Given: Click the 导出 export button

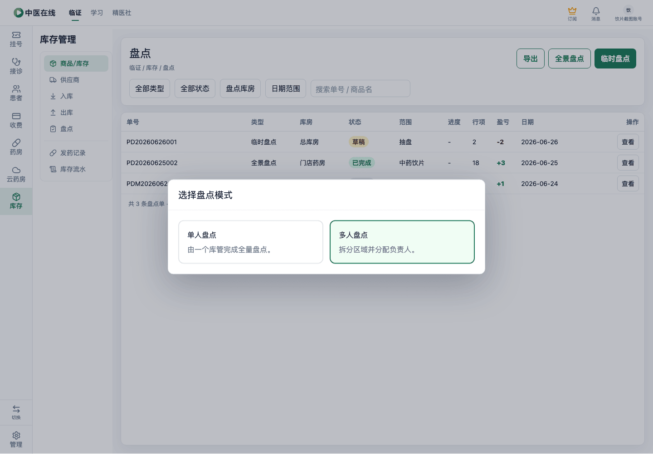Looking at the screenshot, I should pyautogui.click(x=531, y=59).
